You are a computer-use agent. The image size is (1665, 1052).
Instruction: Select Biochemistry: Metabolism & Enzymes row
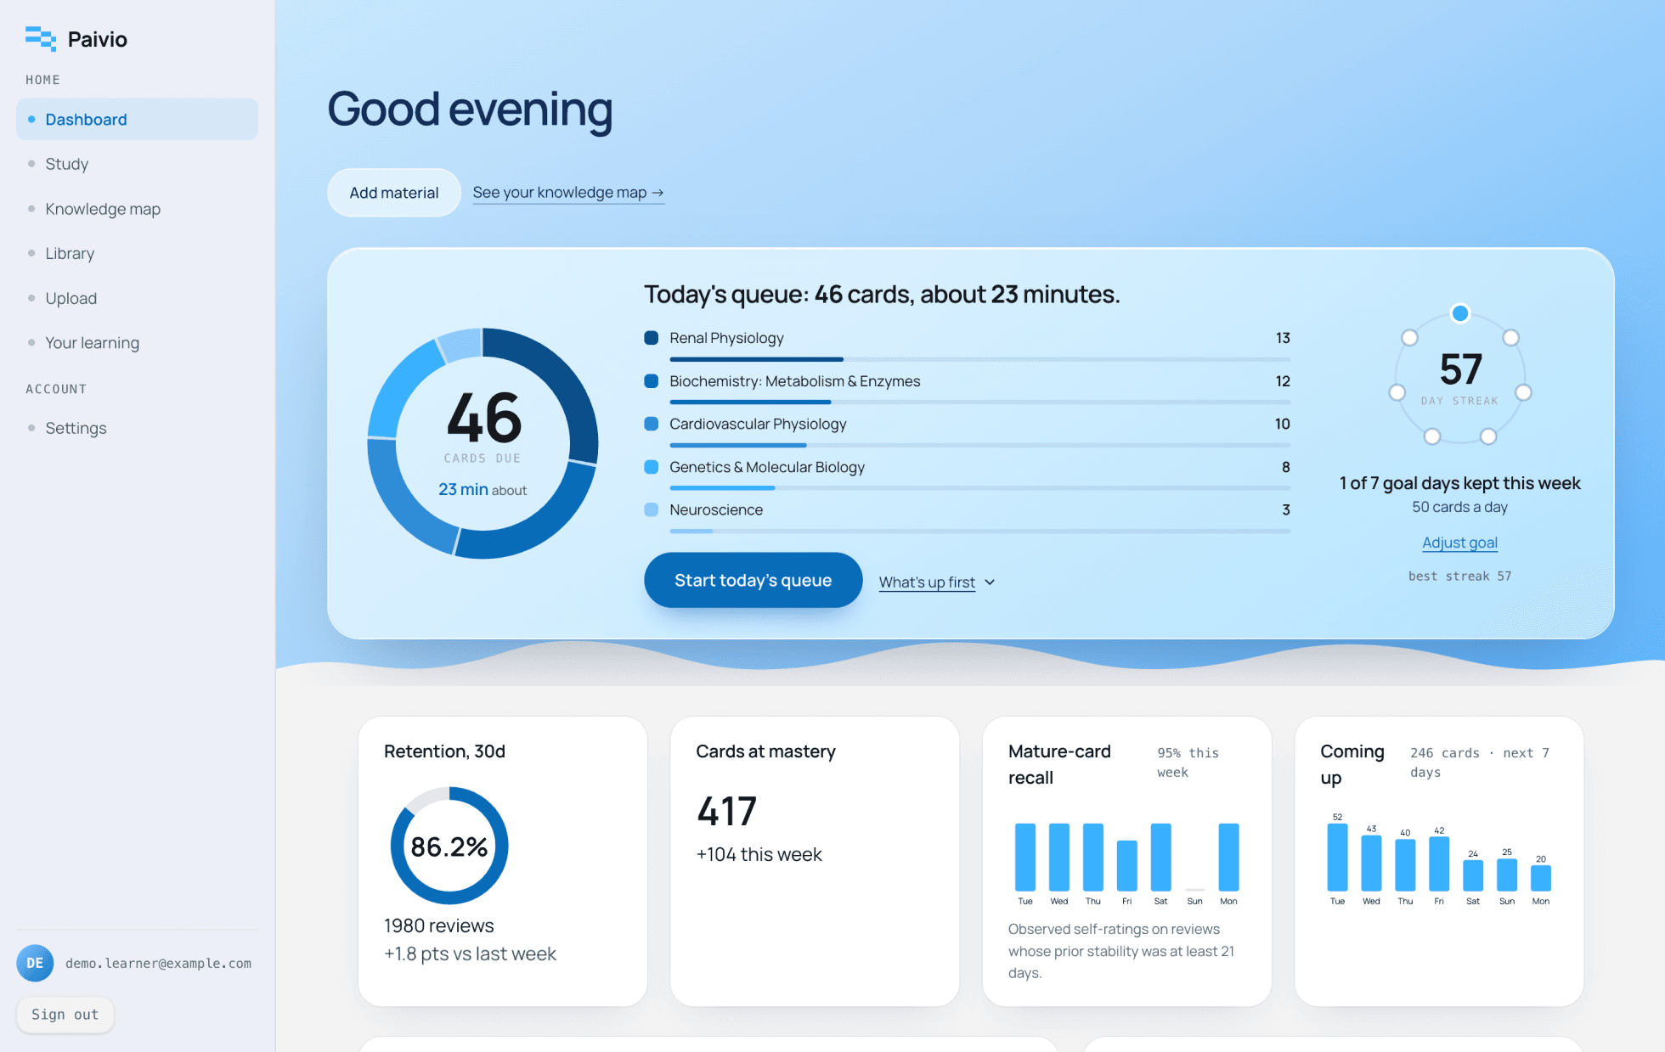[967, 388]
